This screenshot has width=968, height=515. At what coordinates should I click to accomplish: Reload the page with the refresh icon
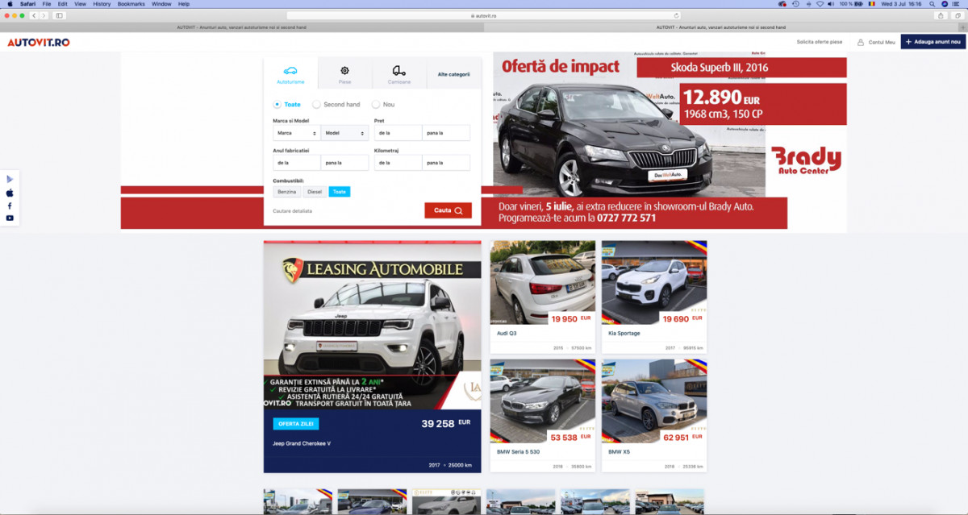[675, 15]
